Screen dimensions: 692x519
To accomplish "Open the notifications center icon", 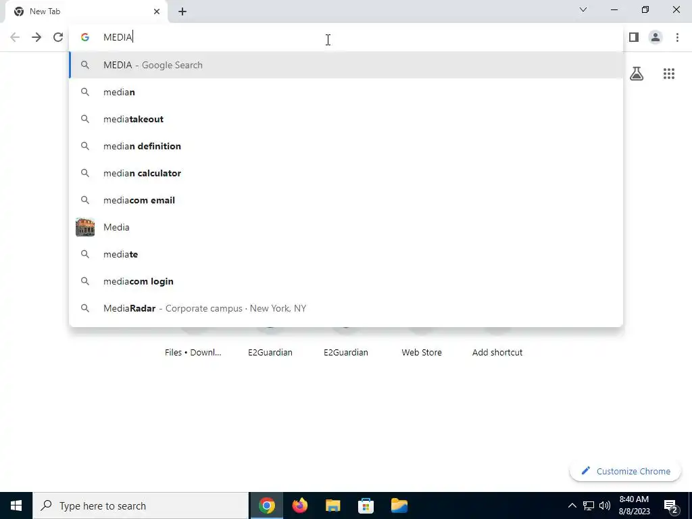I will (x=671, y=505).
